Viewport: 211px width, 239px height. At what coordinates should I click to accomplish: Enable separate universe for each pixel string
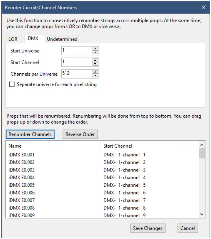click(12, 85)
